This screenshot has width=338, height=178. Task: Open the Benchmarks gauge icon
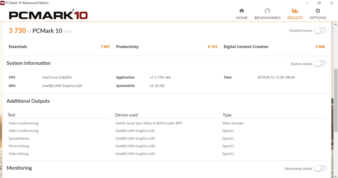point(267,11)
